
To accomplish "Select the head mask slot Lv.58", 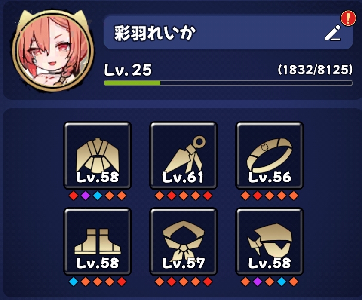I will coord(270,242).
